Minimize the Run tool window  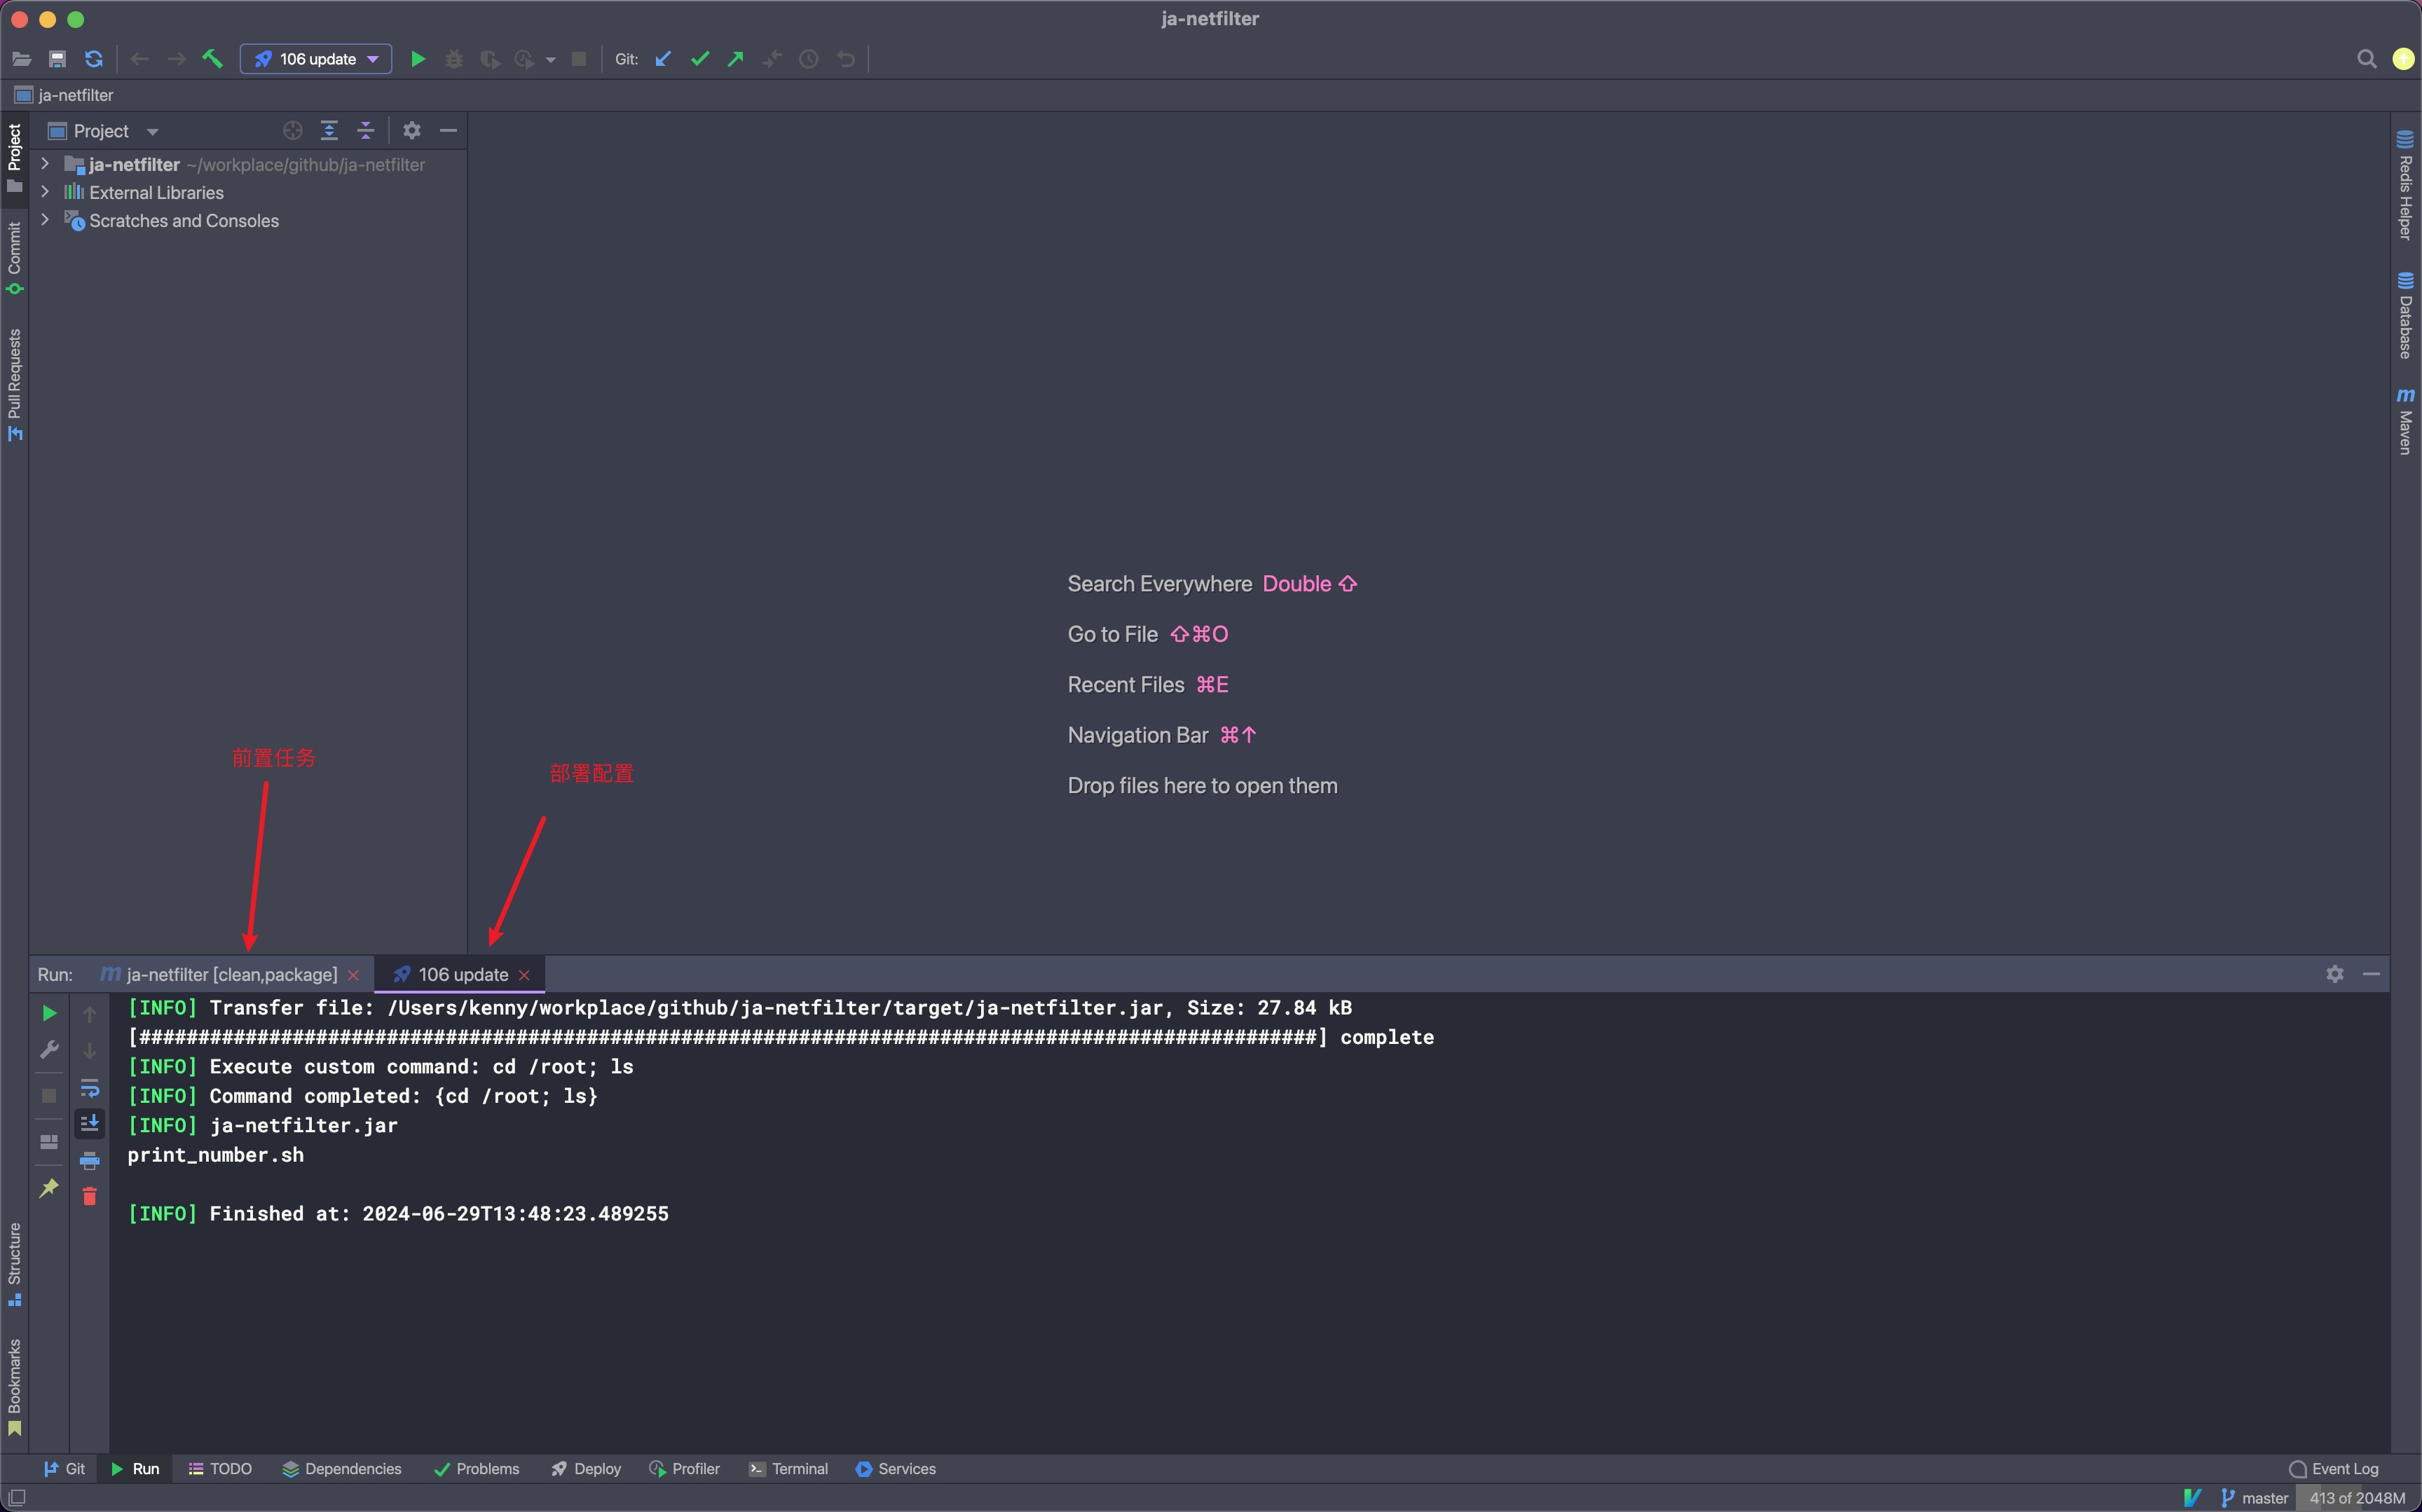click(x=2371, y=973)
